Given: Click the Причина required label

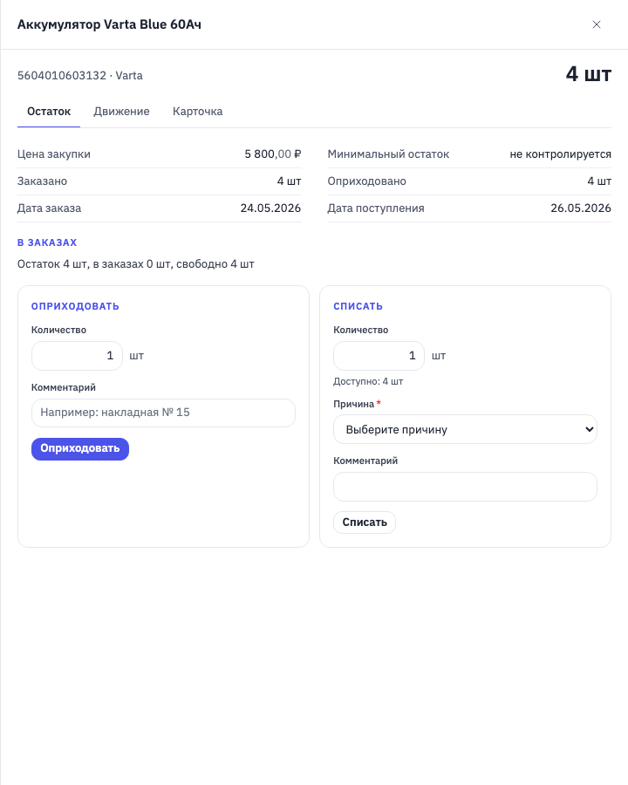Looking at the screenshot, I should (x=357, y=404).
